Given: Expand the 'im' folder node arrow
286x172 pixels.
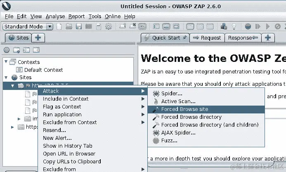Looking at the screenshot, I should coord(19,119).
